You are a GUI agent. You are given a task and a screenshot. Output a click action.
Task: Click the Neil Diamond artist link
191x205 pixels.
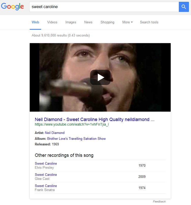55,133
